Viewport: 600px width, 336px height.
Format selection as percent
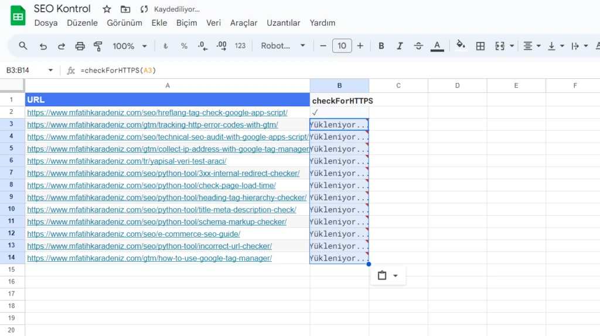pos(184,46)
